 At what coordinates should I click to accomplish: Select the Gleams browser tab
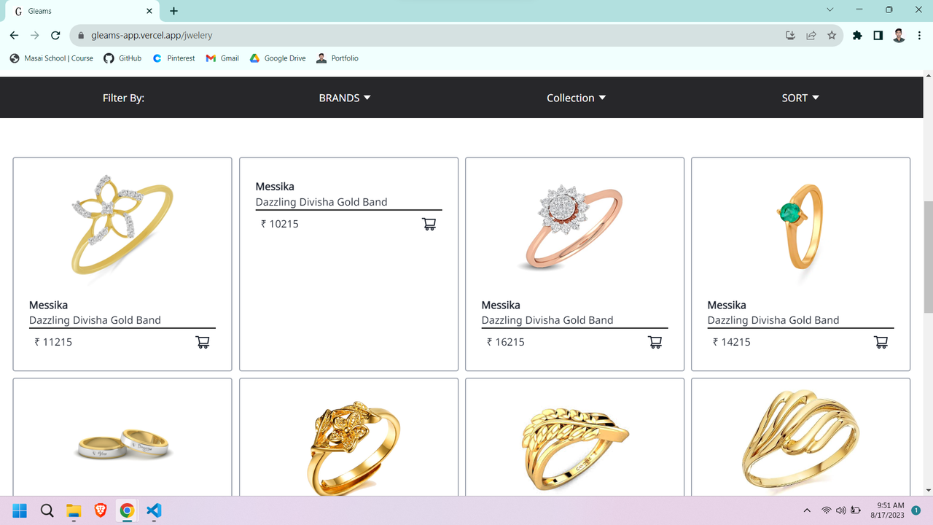(x=82, y=11)
